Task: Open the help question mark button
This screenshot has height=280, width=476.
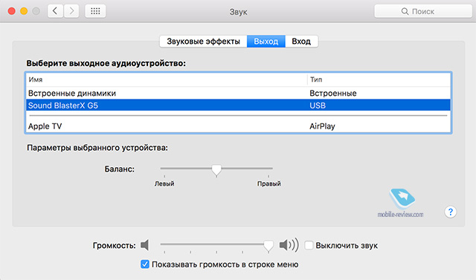Action: pos(451,212)
